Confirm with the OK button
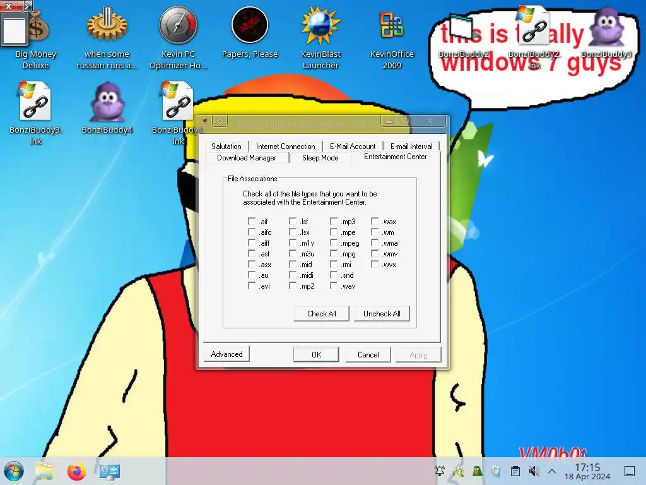Viewport: 646px width, 485px height. [x=317, y=355]
